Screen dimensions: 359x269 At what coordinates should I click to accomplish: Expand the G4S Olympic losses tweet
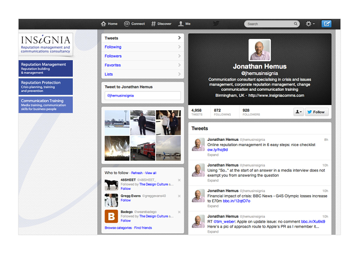(x=213, y=206)
